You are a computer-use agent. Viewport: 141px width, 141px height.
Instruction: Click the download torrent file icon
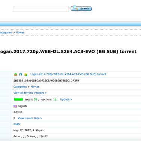[15, 74]
